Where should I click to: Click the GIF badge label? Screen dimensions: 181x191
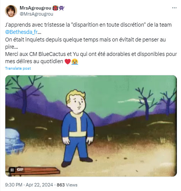click(x=20, y=170)
